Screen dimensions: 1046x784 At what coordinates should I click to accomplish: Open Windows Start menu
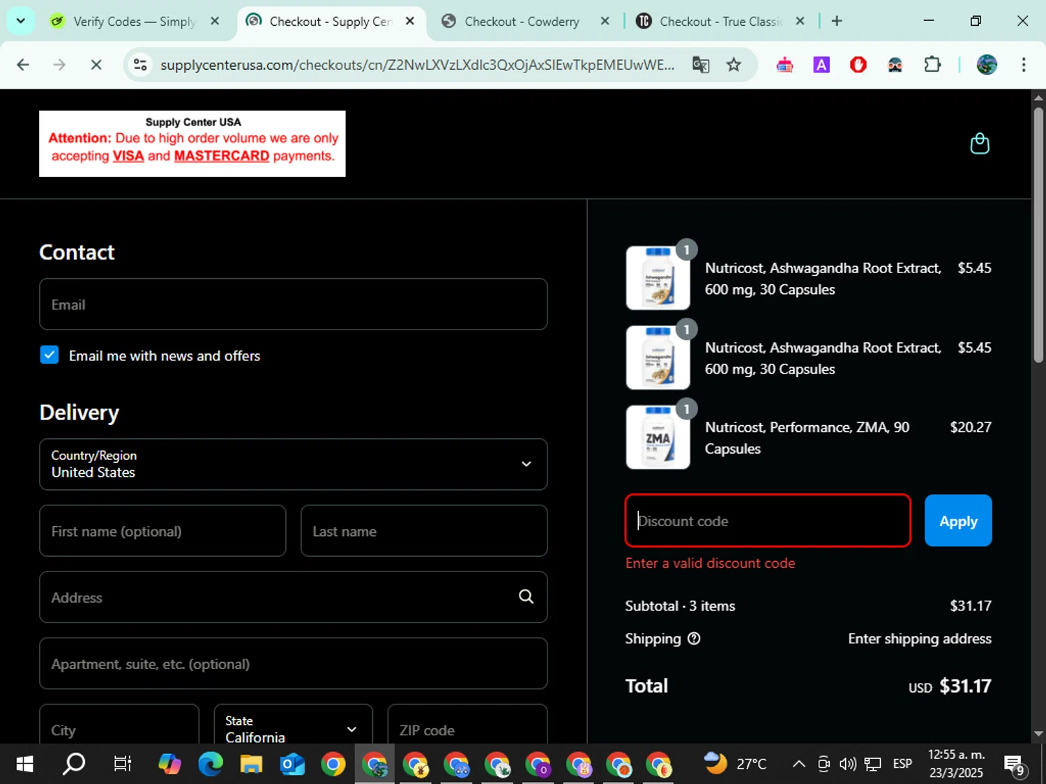click(24, 764)
